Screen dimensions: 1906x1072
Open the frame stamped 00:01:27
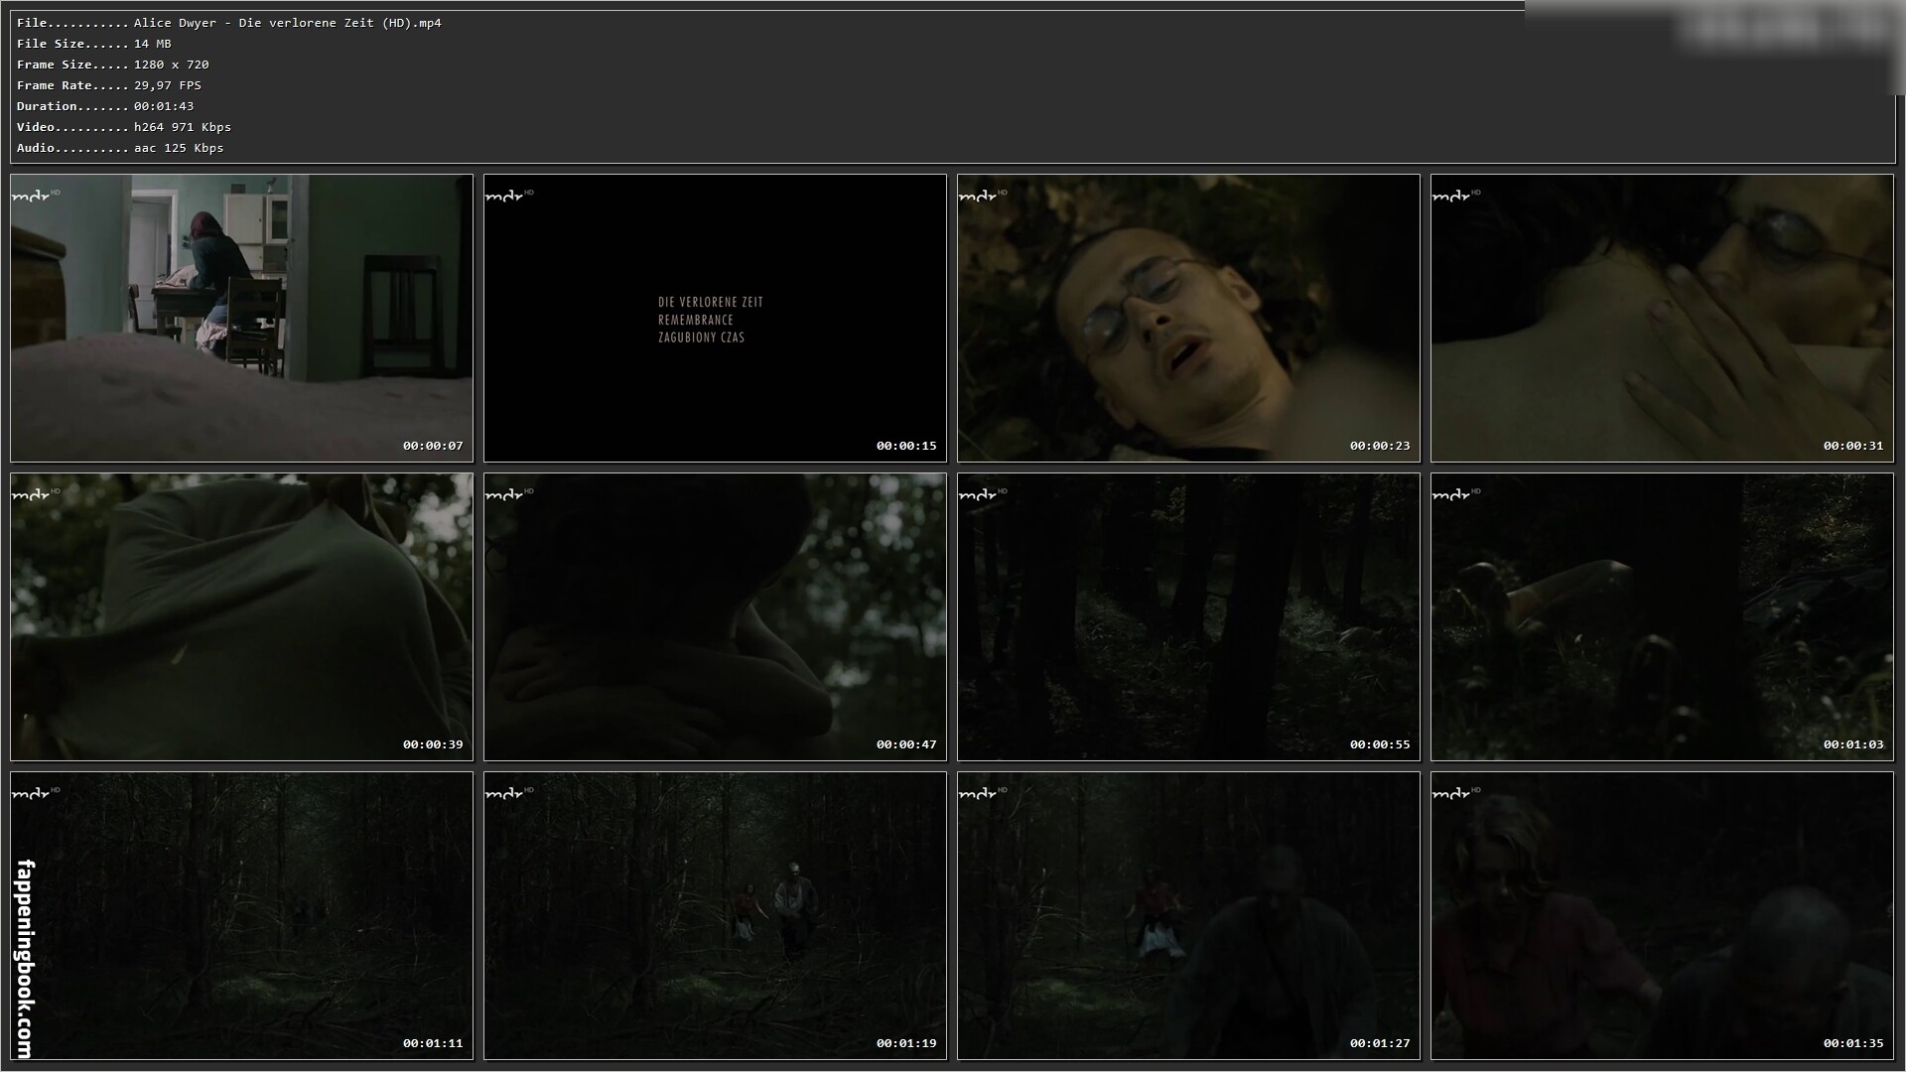coord(1188,915)
